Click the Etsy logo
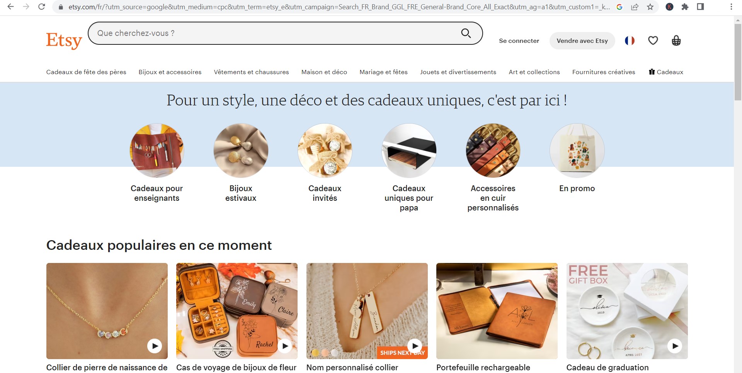Image resolution: width=742 pixels, height=373 pixels. click(64, 41)
